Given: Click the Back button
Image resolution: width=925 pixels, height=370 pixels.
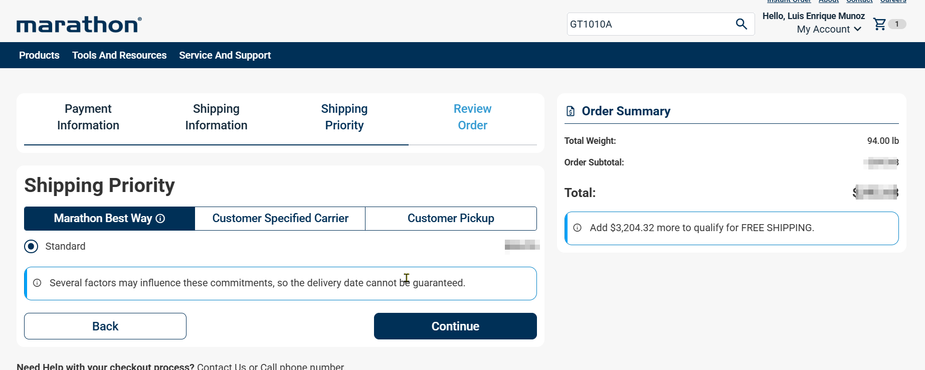Looking at the screenshot, I should click(x=105, y=326).
